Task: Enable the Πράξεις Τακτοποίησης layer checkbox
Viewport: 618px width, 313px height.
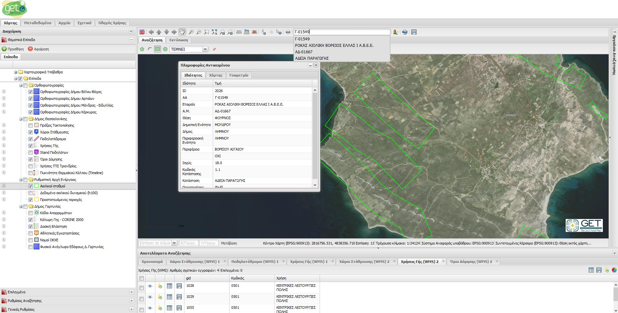Action: 31,125
